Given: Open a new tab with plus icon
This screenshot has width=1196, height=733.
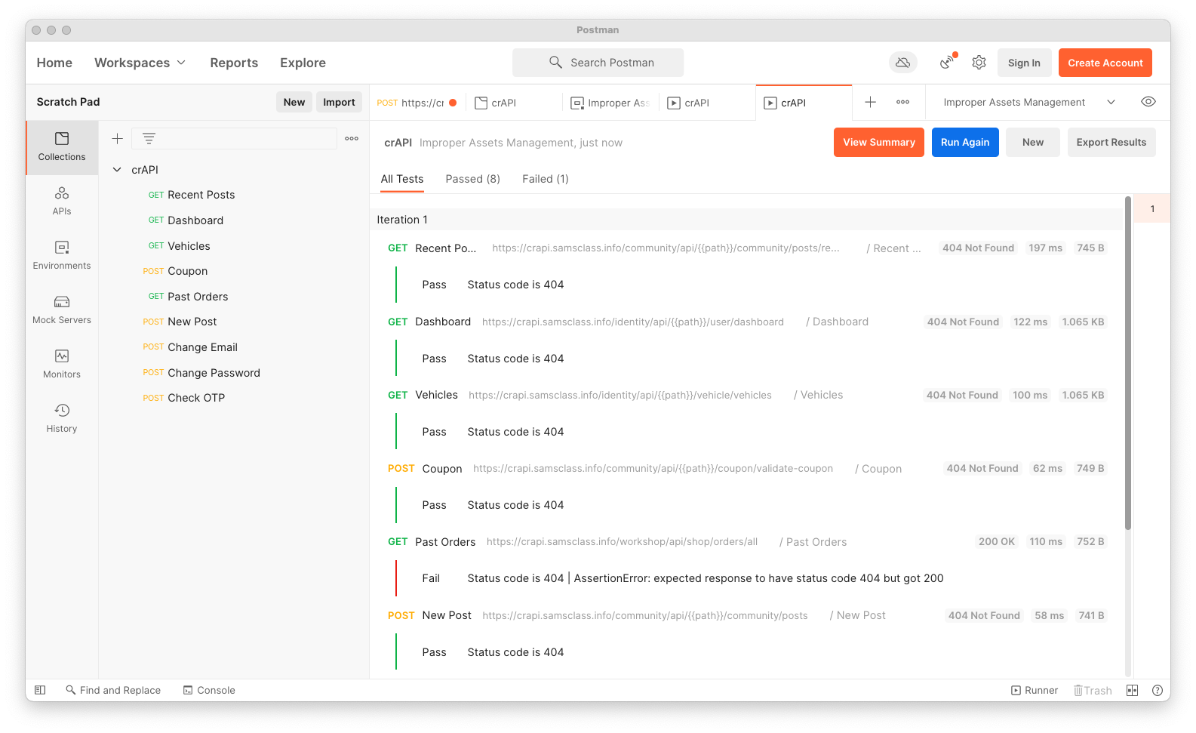Looking at the screenshot, I should 870,102.
